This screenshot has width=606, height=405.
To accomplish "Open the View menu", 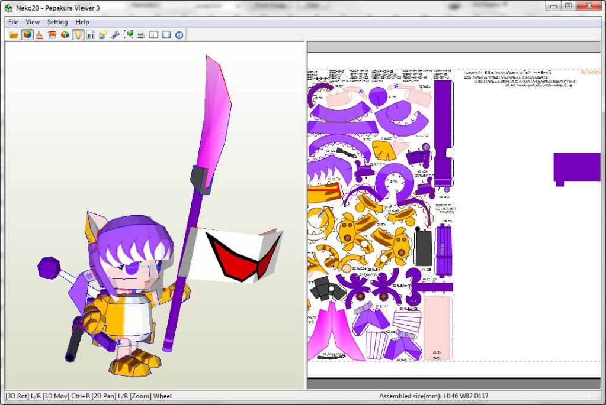I will [x=33, y=22].
